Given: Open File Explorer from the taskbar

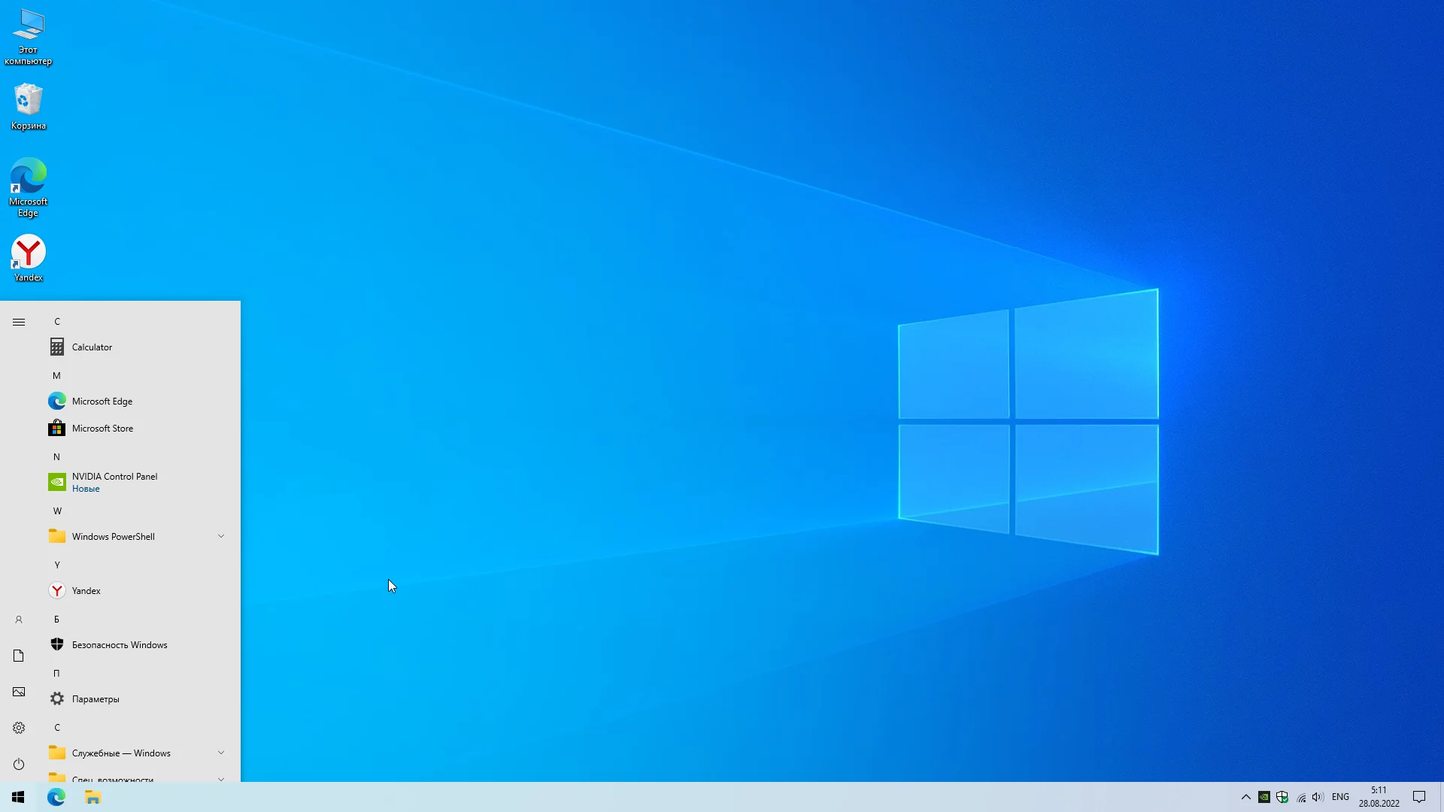Looking at the screenshot, I should coord(93,797).
